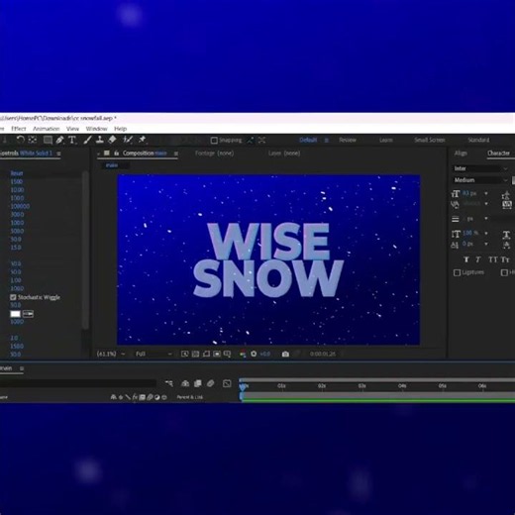Select the Eraser tool
The height and width of the screenshot is (515, 515).
pyautogui.click(x=112, y=140)
